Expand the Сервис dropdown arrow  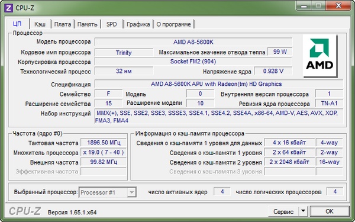(303, 211)
